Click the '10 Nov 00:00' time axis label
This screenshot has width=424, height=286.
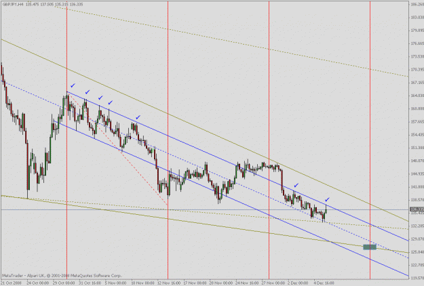(142, 283)
